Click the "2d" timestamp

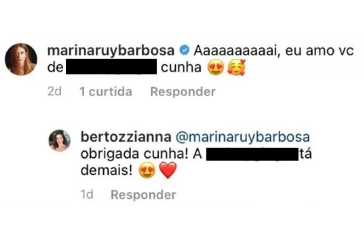click(55, 91)
